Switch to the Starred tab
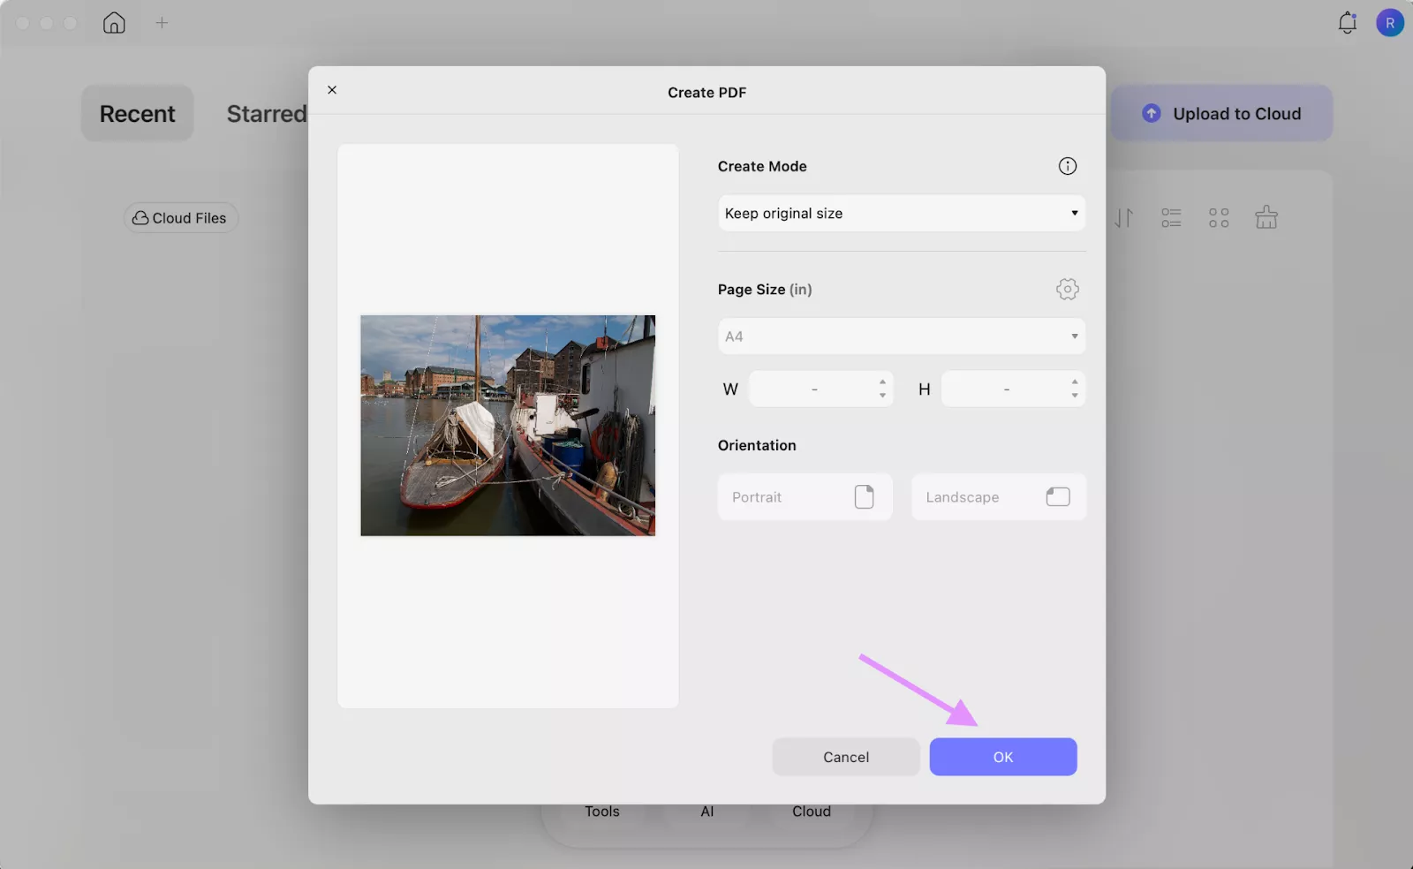 (266, 113)
